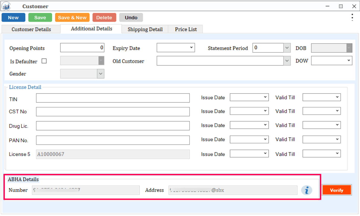Focus the PAN No. text field
This screenshot has width=360, height=216.
pyautogui.click(x=113, y=140)
